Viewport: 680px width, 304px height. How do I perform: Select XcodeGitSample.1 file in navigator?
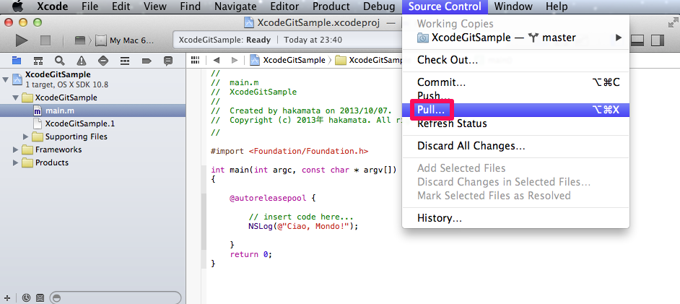79,123
